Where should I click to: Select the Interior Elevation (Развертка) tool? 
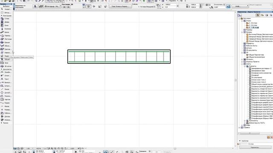6,110
